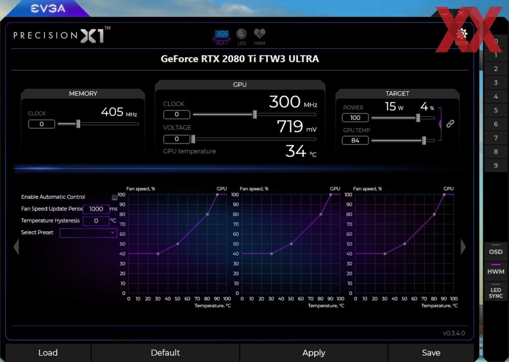This screenshot has height=362, width=509.
Task: Click the GPU temp target slider handle
Action: click(424, 140)
